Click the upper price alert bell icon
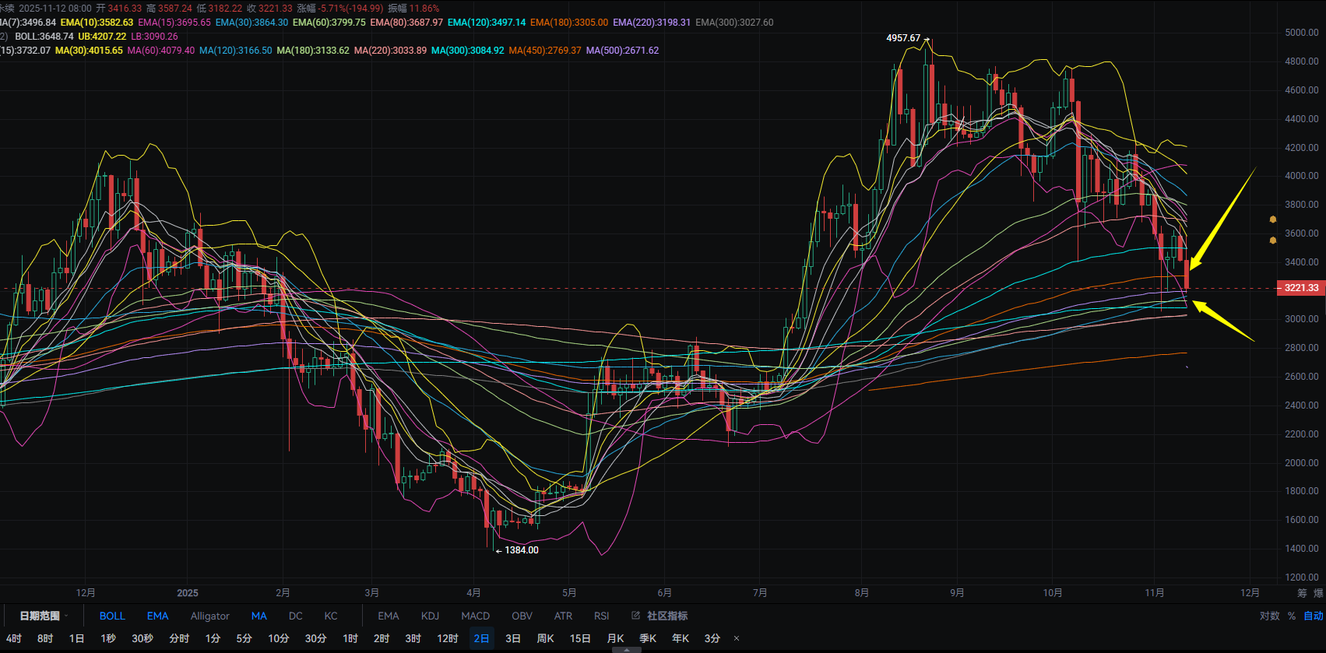The image size is (1326, 653). click(x=1272, y=219)
